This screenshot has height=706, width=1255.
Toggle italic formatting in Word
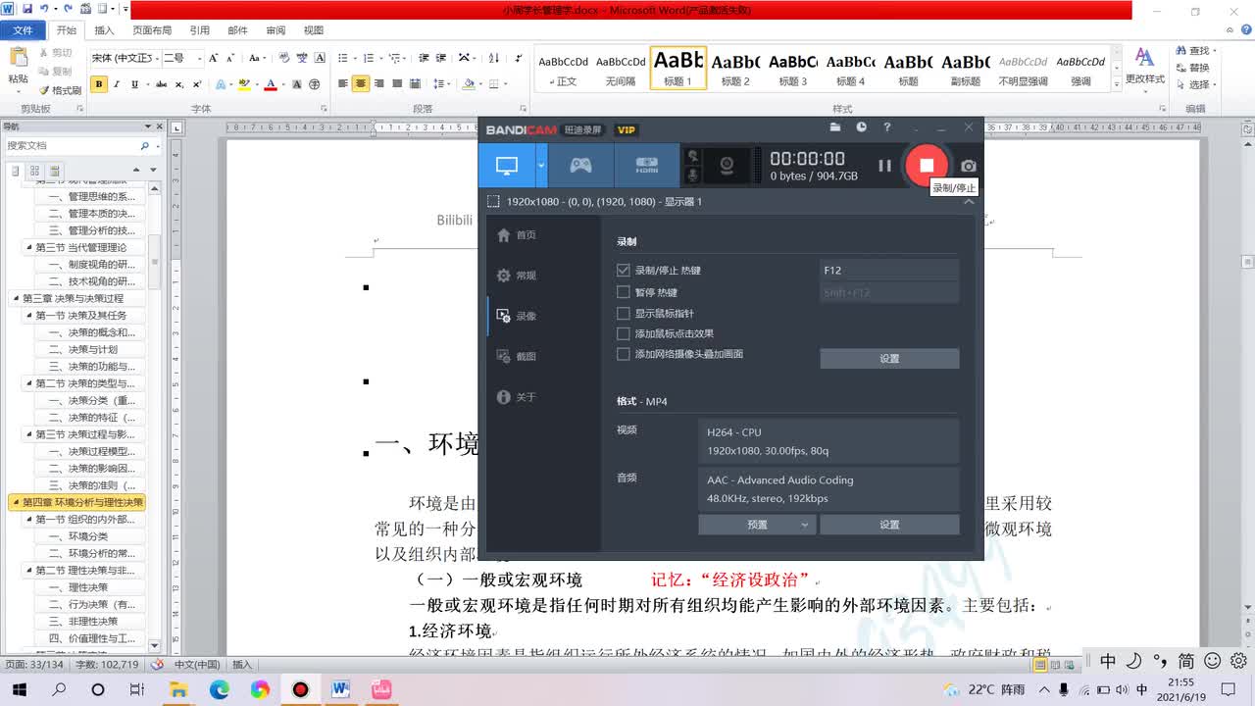(117, 84)
